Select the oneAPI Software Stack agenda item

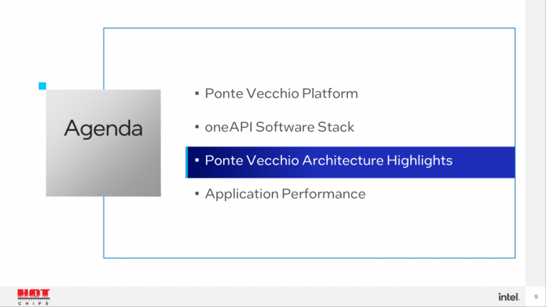(x=279, y=127)
